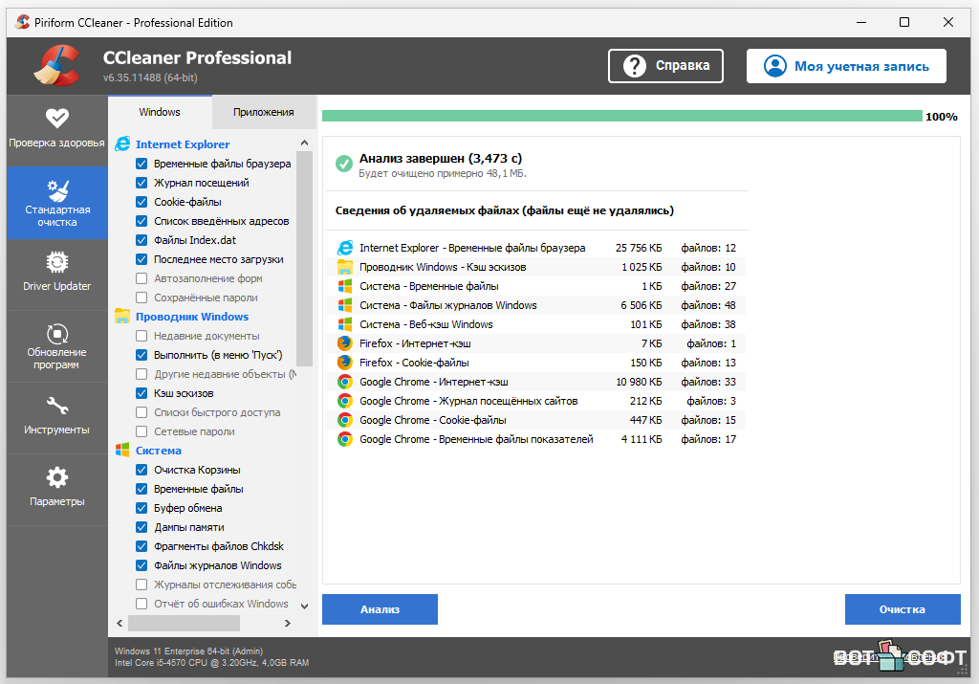Open the Инструменты wrench icon
979x684 pixels.
pyautogui.click(x=56, y=406)
